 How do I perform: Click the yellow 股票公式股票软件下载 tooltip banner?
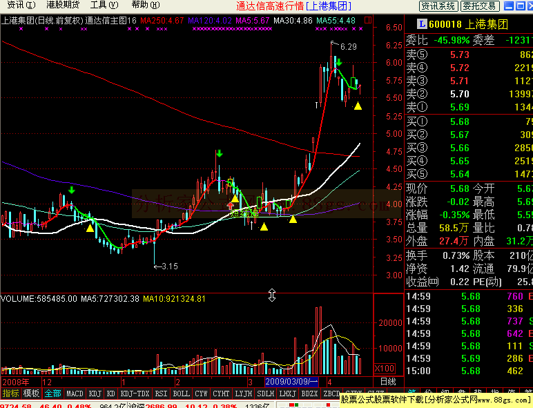click(436, 400)
